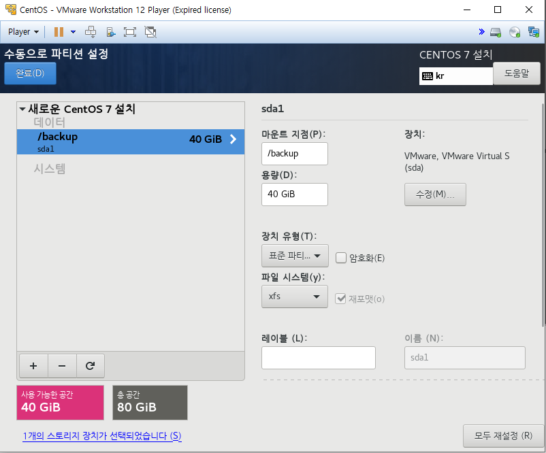Toggle the 재포맷(o) reformat checkbox
Viewport: 546px width, 453px height.
click(340, 299)
